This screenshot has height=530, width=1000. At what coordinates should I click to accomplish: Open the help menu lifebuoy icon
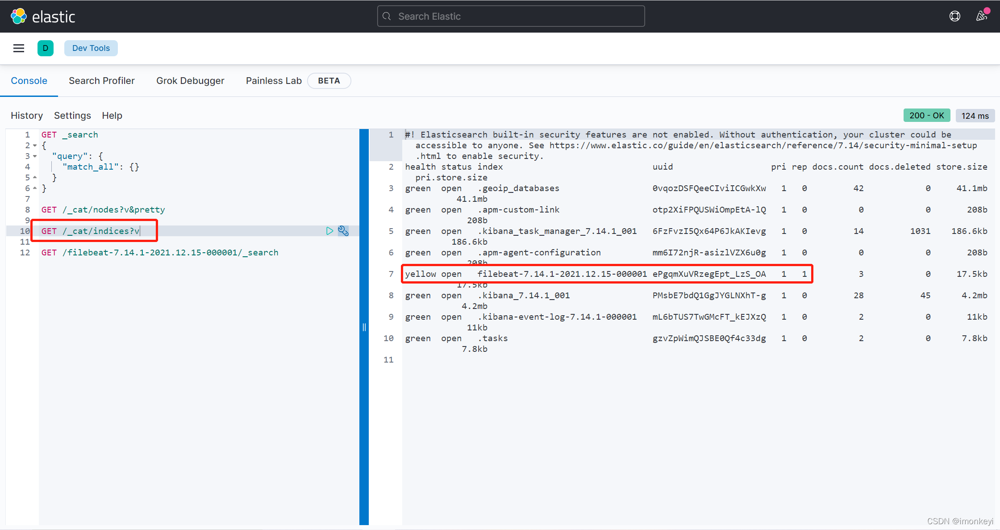click(x=954, y=17)
